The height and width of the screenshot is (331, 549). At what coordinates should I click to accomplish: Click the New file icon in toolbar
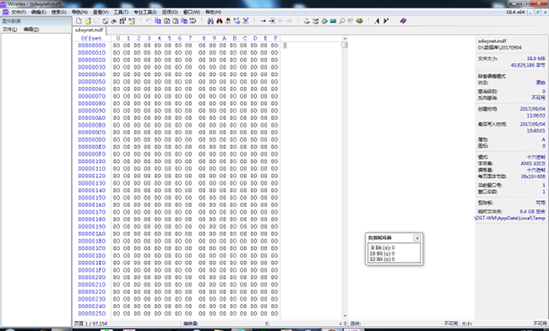[79, 21]
